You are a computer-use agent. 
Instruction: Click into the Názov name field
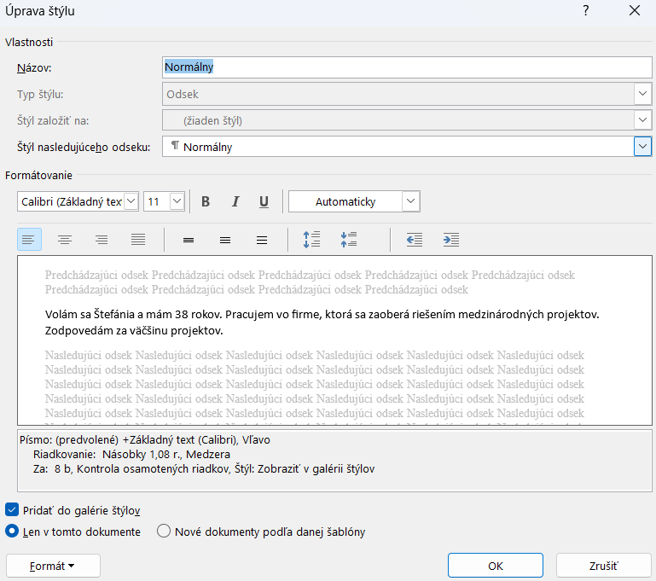[x=407, y=67]
